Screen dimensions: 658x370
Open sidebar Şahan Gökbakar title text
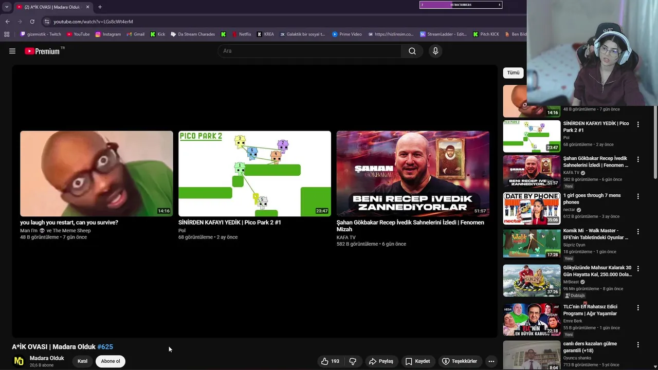coord(596,162)
